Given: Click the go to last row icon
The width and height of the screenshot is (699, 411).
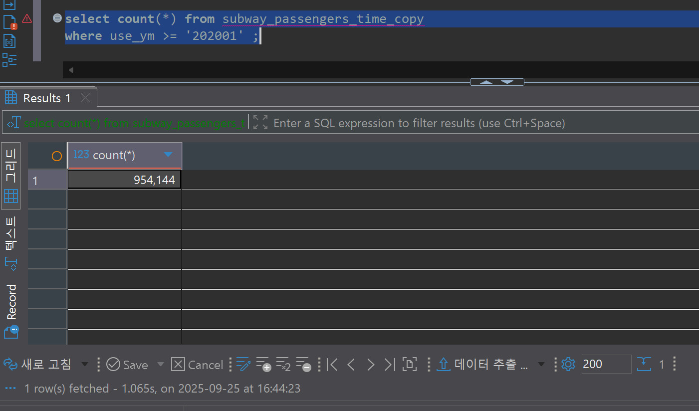Looking at the screenshot, I should (390, 365).
